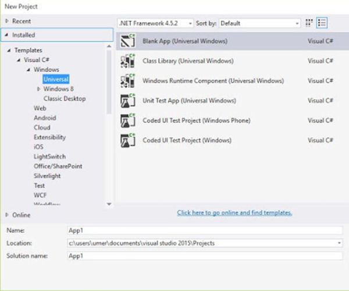
Task: Select the WCF template category
Action: pyautogui.click(x=40, y=195)
